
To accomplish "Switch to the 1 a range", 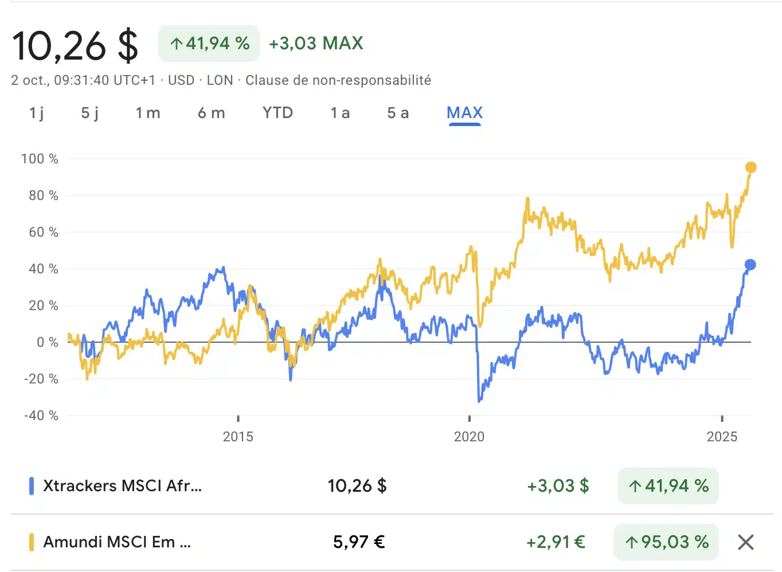I will click(340, 113).
